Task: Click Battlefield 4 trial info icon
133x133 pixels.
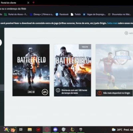Action: coord(58,90)
